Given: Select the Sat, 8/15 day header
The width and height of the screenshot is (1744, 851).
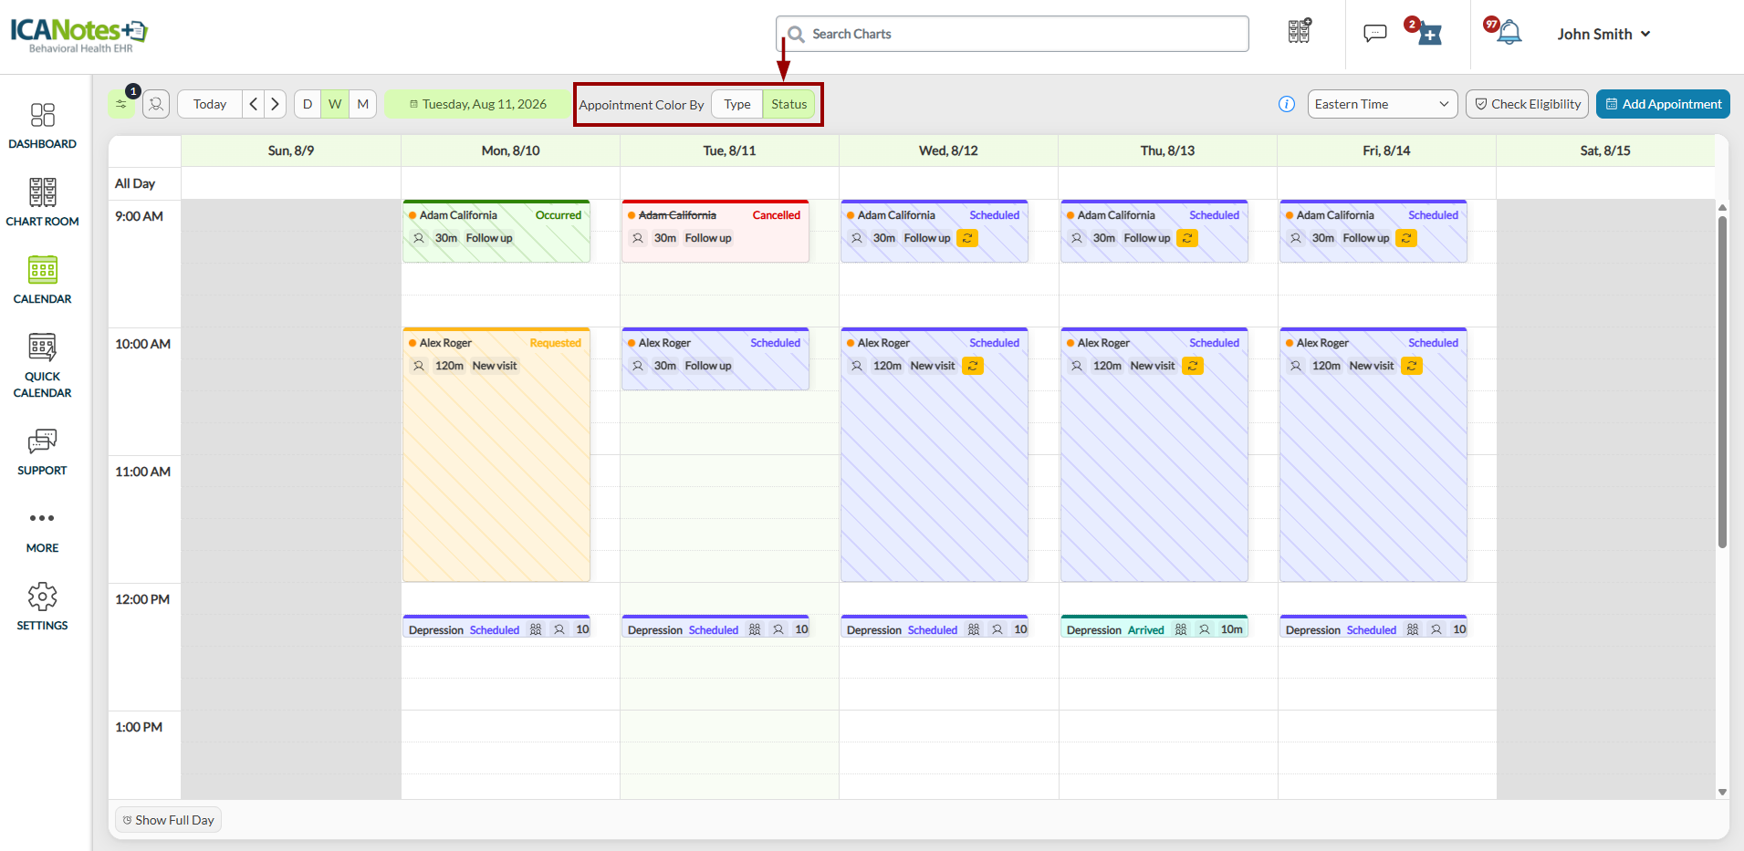Looking at the screenshot, I should pos(1605,150).
